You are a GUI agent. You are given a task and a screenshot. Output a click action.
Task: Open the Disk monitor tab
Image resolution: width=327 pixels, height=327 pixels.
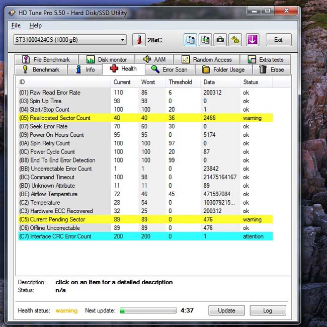coord(107,60)
